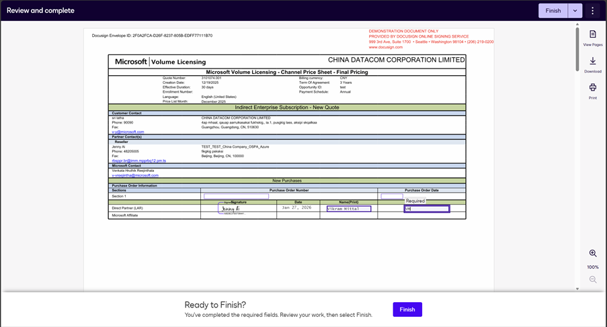The width and height of the screenshot is (607, 327).
Task: Click 'Venkata Hruthik Reejinthala' contact name
Action: (133, 171)
